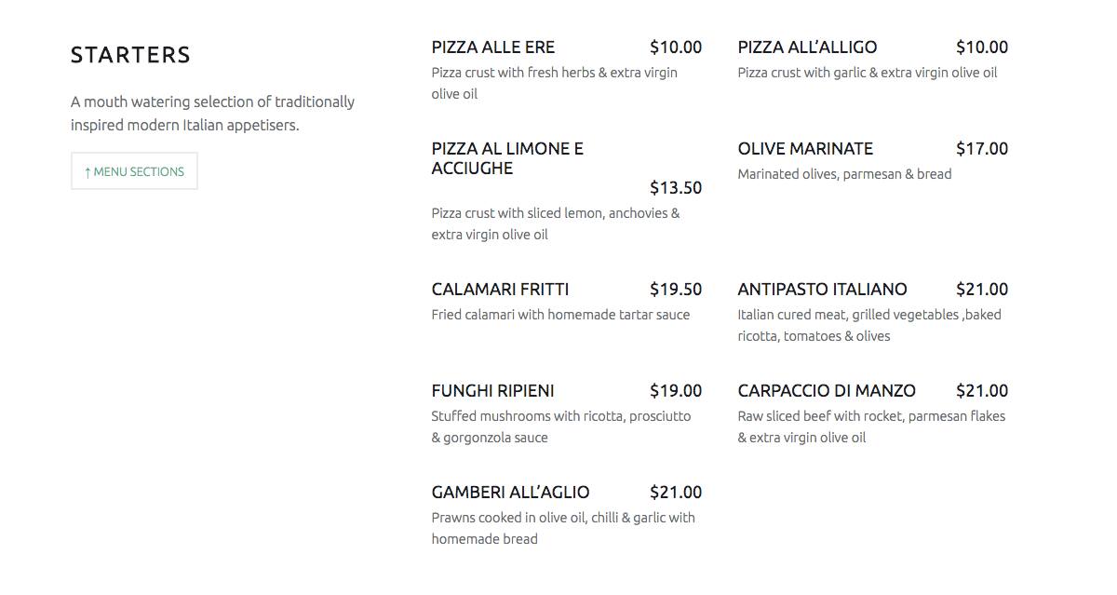
Task: Click the $10.00 price beside PIZZA ALLE ERE
Action: 677,47
